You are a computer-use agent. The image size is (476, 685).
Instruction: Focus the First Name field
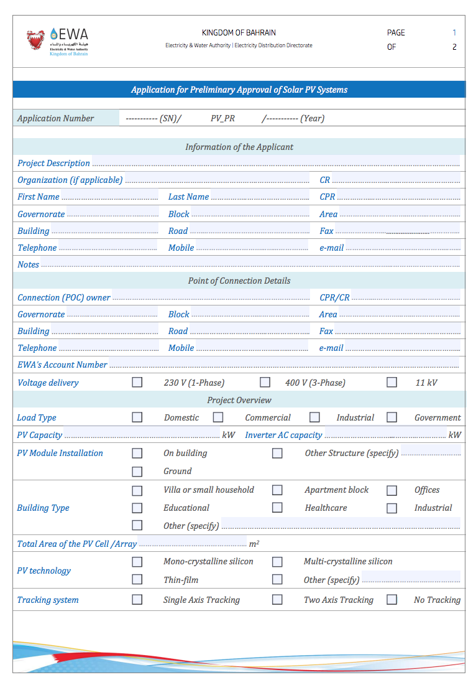110,196
